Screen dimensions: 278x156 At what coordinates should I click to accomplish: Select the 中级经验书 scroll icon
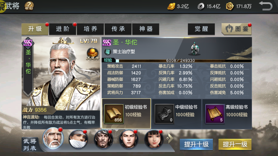click(x=164, y=114)
